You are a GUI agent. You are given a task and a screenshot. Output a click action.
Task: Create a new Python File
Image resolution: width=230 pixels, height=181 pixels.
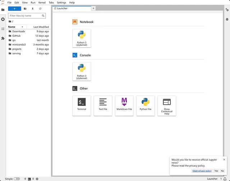146,106
